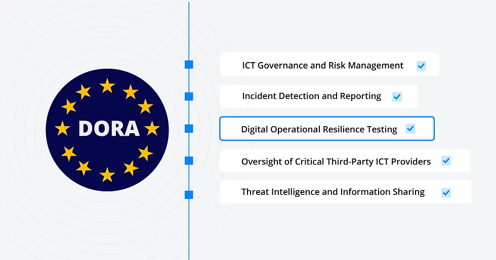496x260 pixels.
Task: Toggle the Threat Intelligence and Information Sharing checkbox
Action: (446, 192)
